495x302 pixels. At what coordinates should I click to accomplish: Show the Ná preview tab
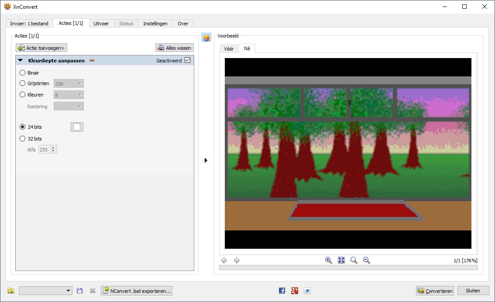click(x=247, y=48)
